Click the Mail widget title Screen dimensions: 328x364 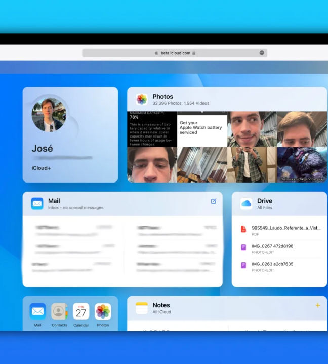54,201
